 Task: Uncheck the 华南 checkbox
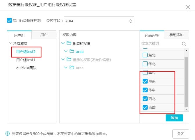[x=145, y=81]
